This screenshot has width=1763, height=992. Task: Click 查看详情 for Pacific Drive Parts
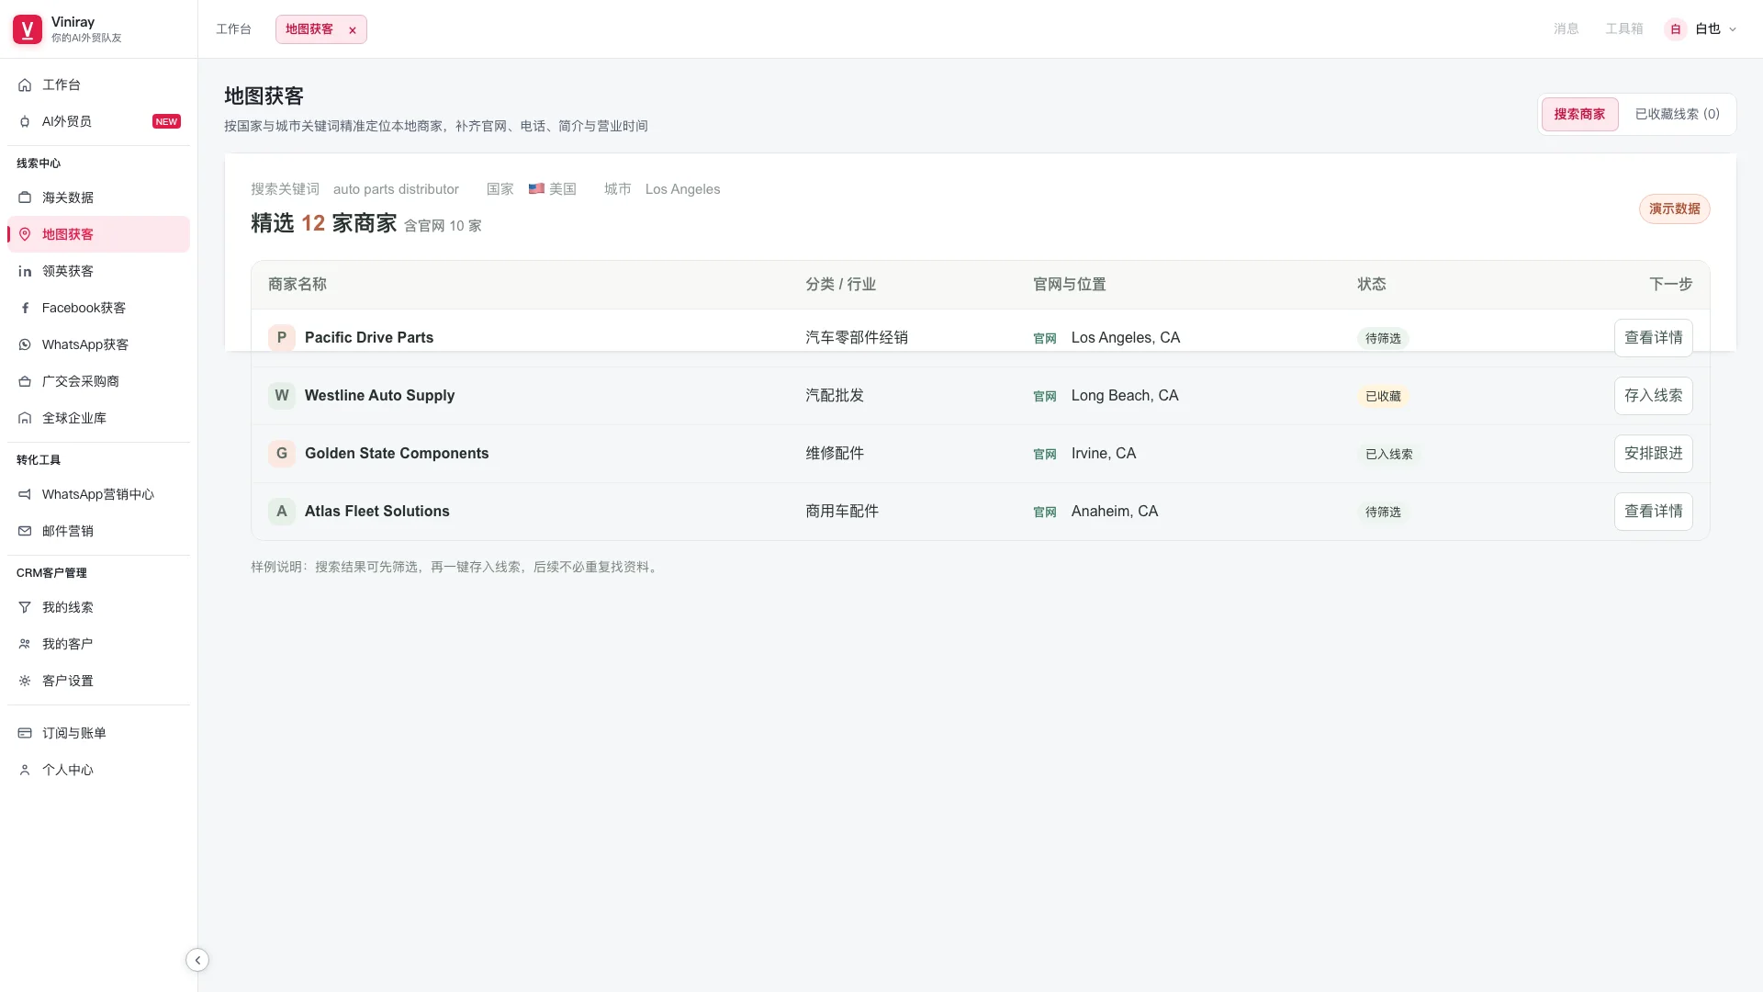pyautogui.click(x=1653, y=337)
